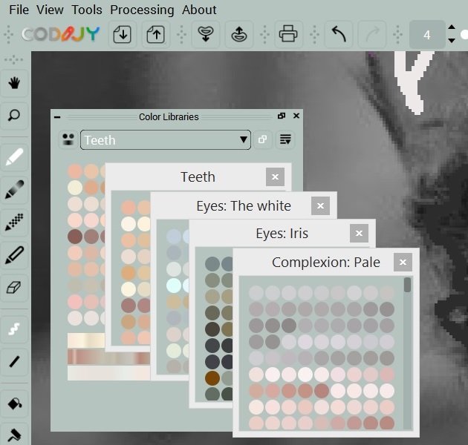The height and width of the screenshot is (445, 468).
Task: Select the white Pen tool
Action: pyautogui.click(x=14, y=157)
